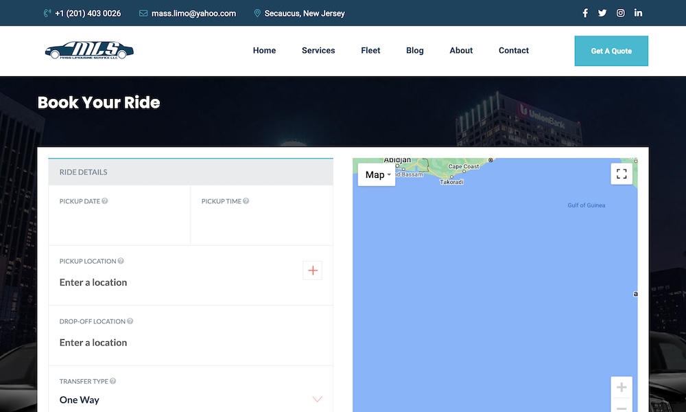Open the Services menu item
The image size is (686, 412).
(x=318, y=50)
